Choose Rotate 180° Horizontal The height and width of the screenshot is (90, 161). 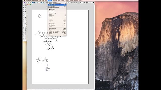(x=57, y=31)
